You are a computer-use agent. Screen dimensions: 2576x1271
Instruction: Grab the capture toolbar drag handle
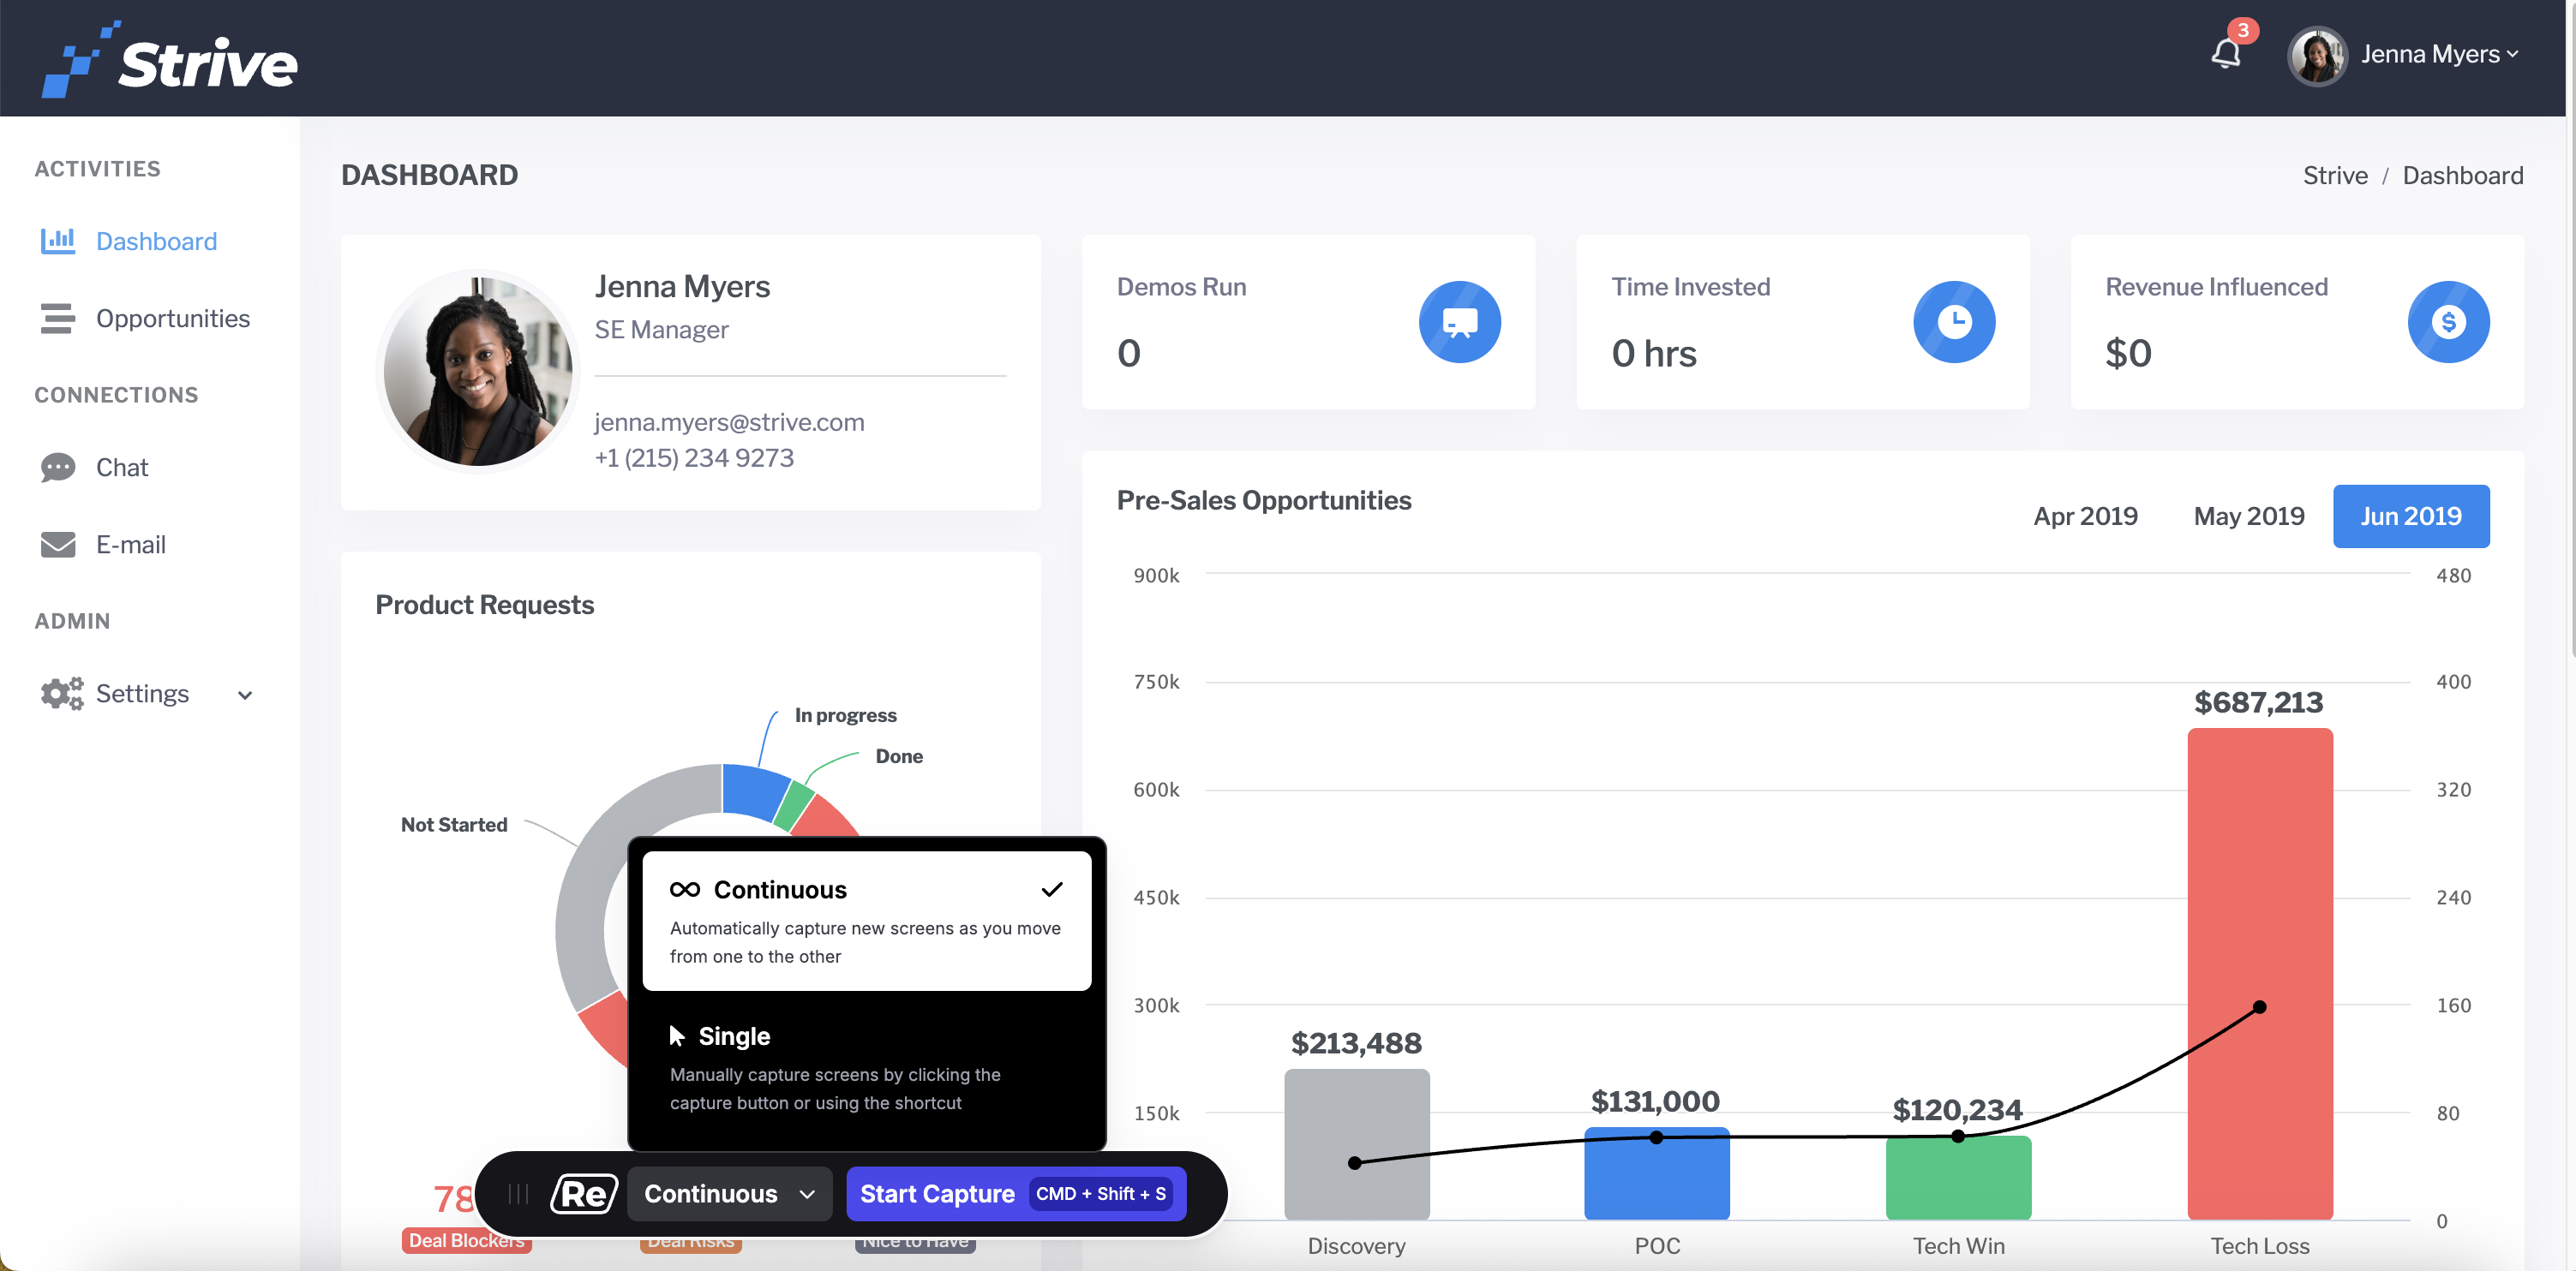click(x=518, y=1193)
